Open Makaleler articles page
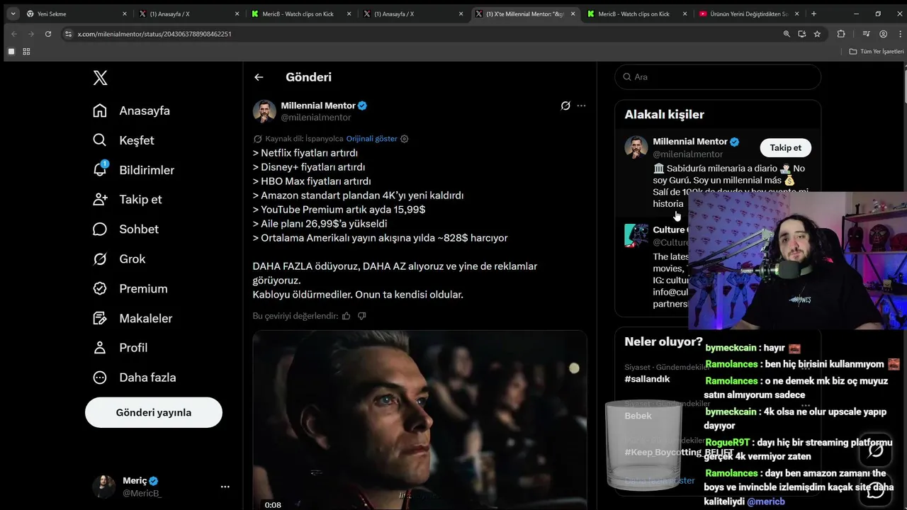The width and height of the screenshot is (907, 510). [133, 319]
